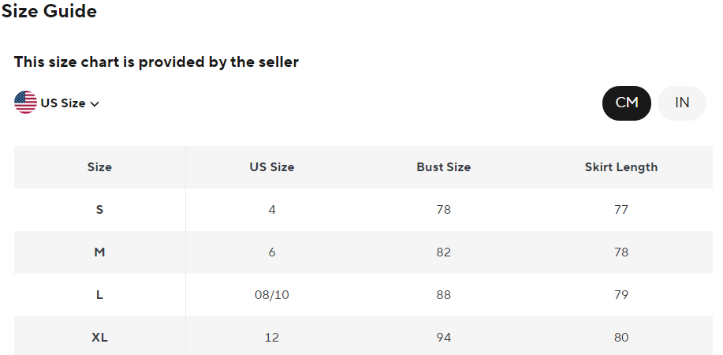The image size is (723, 355).
Task: Click bust size value 82
Action: (444, 252)
